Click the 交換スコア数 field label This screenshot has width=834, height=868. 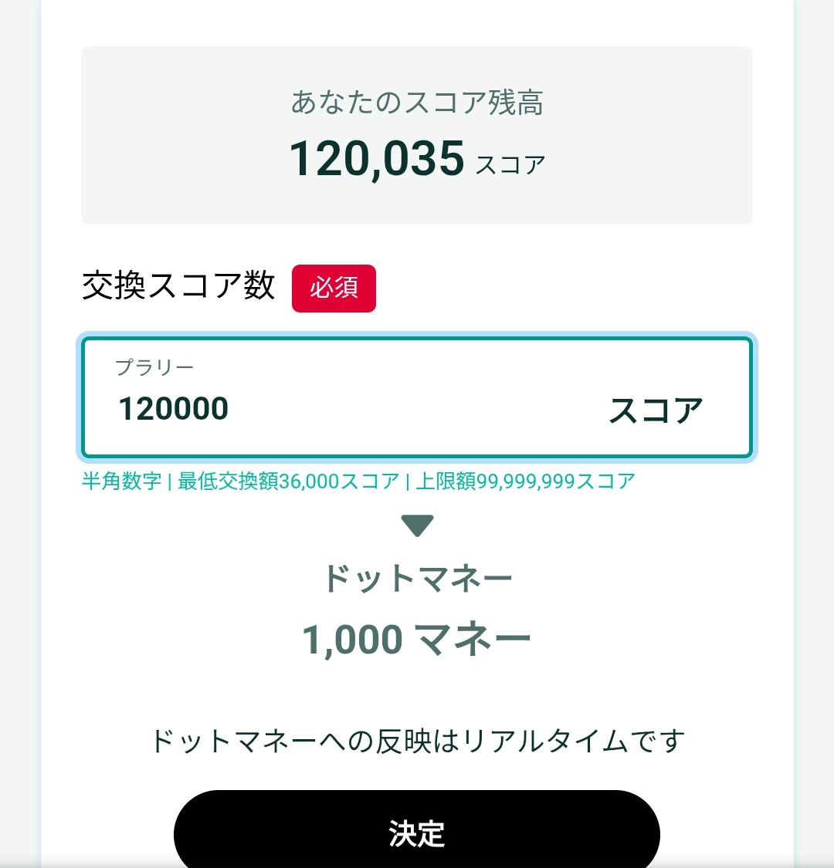tap(178, 285)
